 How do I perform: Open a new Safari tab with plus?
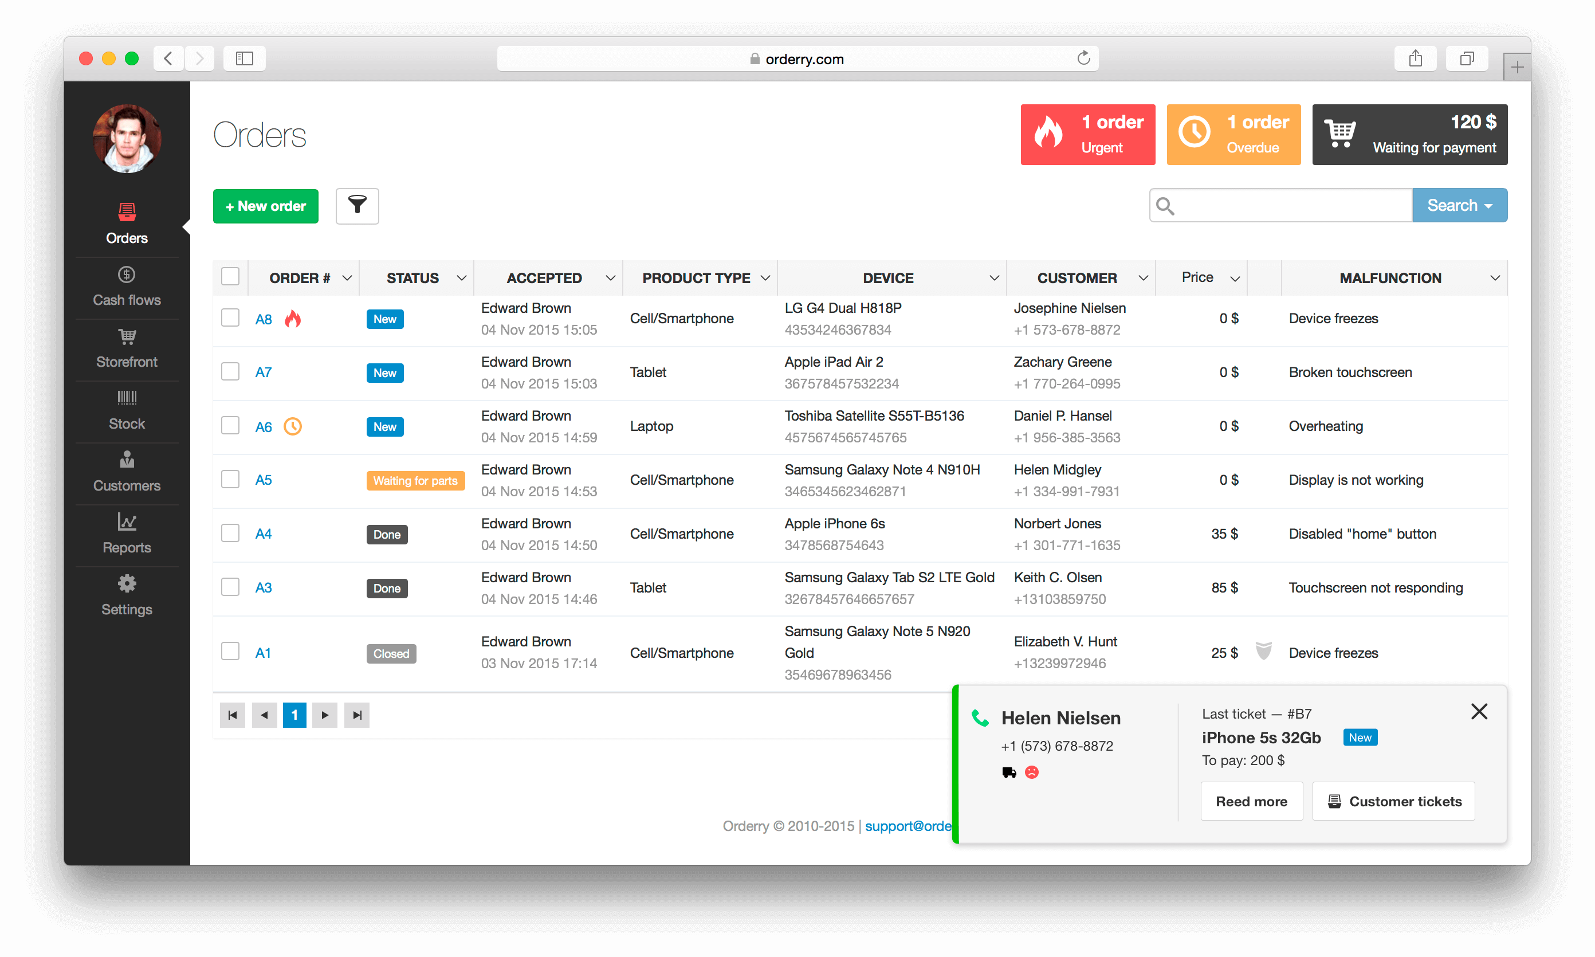1517,67
